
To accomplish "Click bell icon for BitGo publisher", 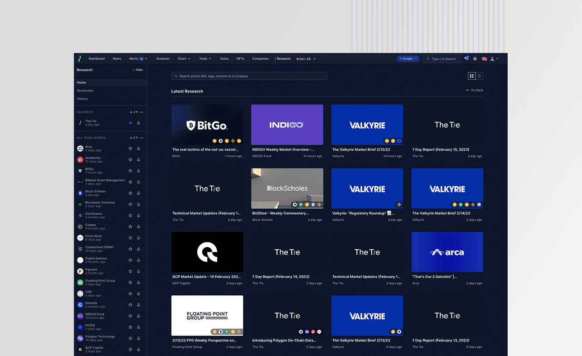I will (x=139, y=171).
